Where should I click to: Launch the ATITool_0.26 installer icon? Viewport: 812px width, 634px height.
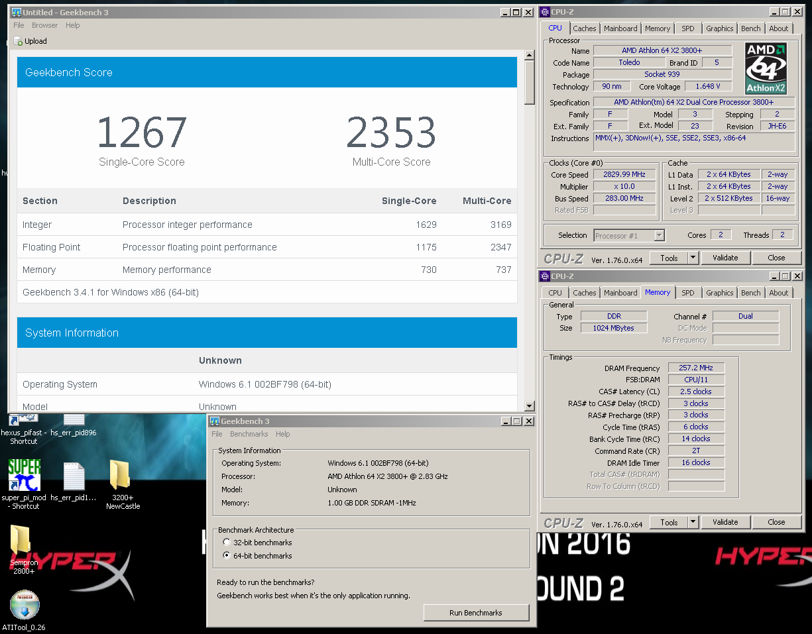coord(25,609)
